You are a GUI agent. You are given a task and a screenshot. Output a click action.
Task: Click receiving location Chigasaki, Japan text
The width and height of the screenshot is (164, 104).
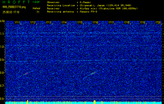tap(105, 5)
